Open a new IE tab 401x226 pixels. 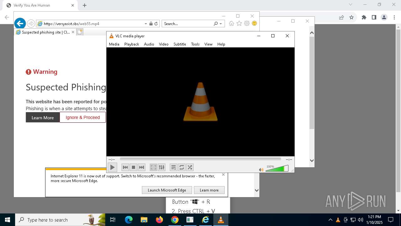80,32
